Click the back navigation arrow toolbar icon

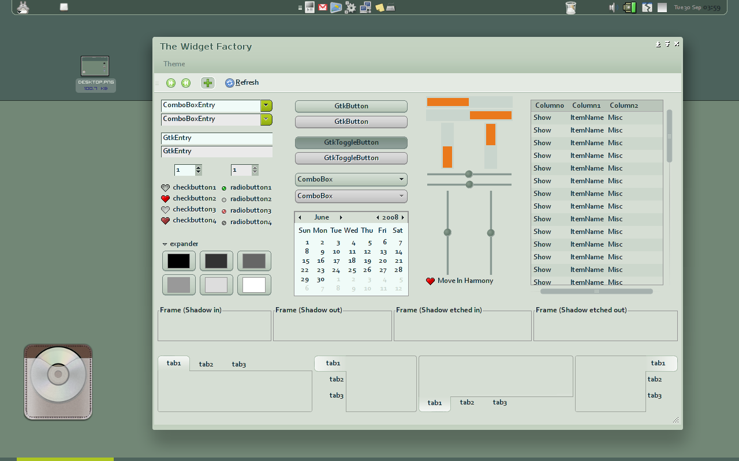[170, 82]
